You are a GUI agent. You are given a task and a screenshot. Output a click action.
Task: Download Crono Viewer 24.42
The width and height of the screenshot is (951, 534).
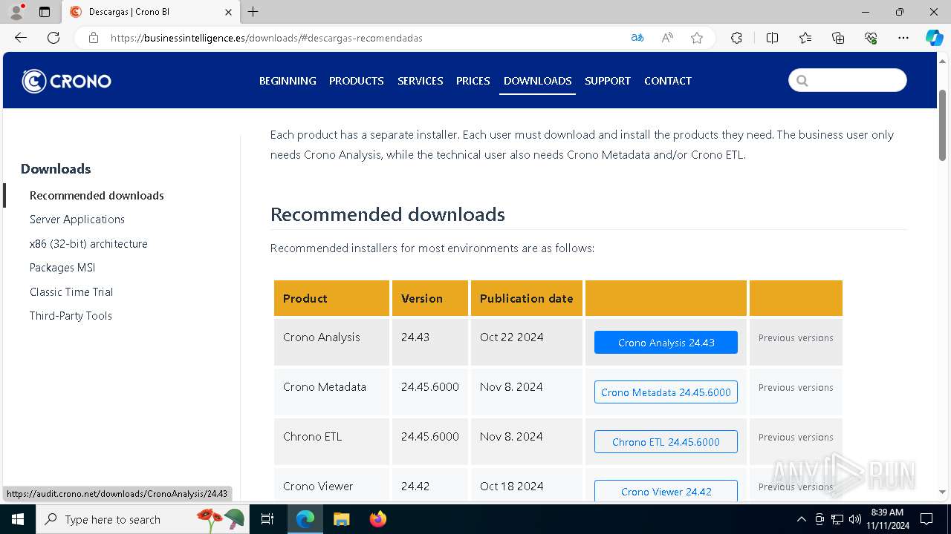[x=666, y=492]
